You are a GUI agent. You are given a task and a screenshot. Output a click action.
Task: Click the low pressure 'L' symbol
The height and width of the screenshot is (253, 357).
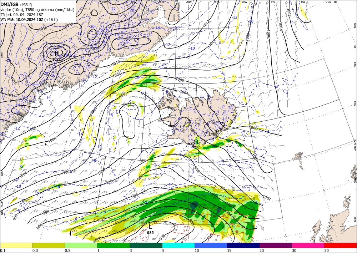150,227
